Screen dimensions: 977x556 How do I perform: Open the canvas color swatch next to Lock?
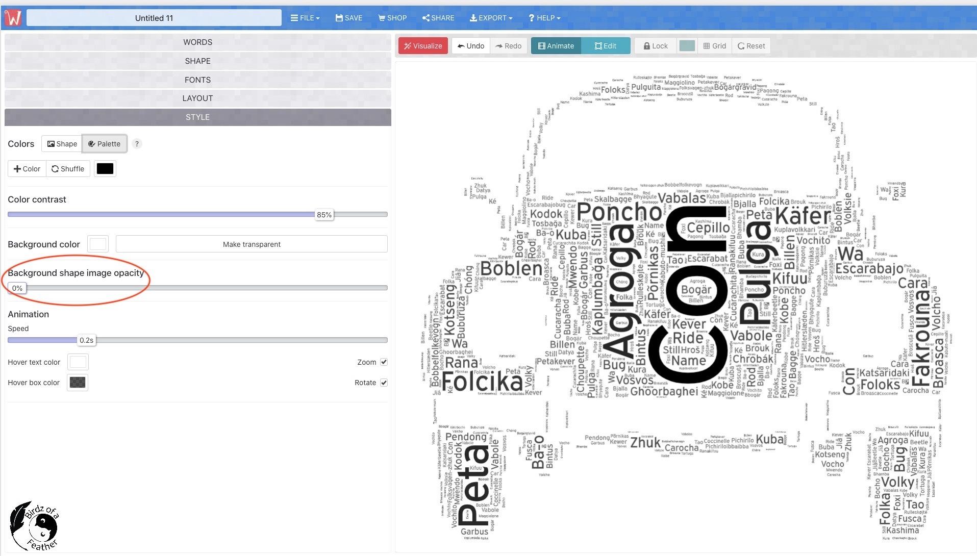click(687, 46)
